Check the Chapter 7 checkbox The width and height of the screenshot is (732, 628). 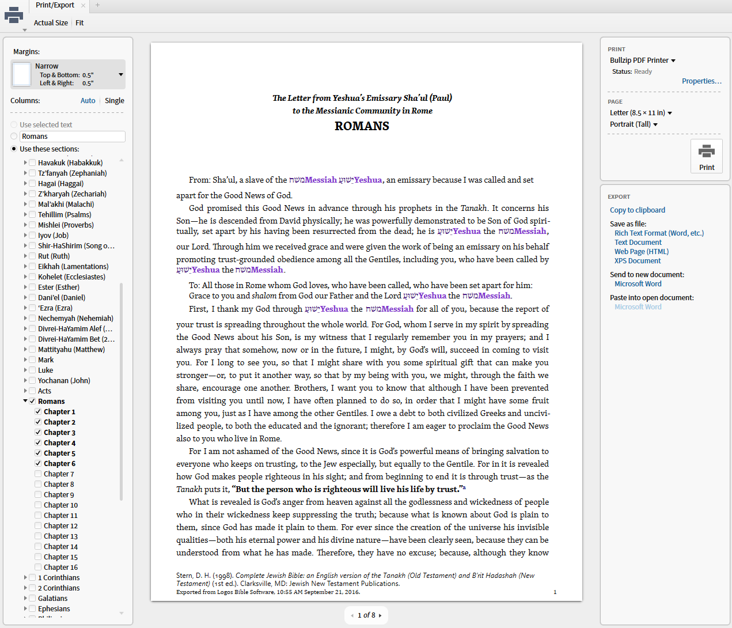[x=38, y=474]
